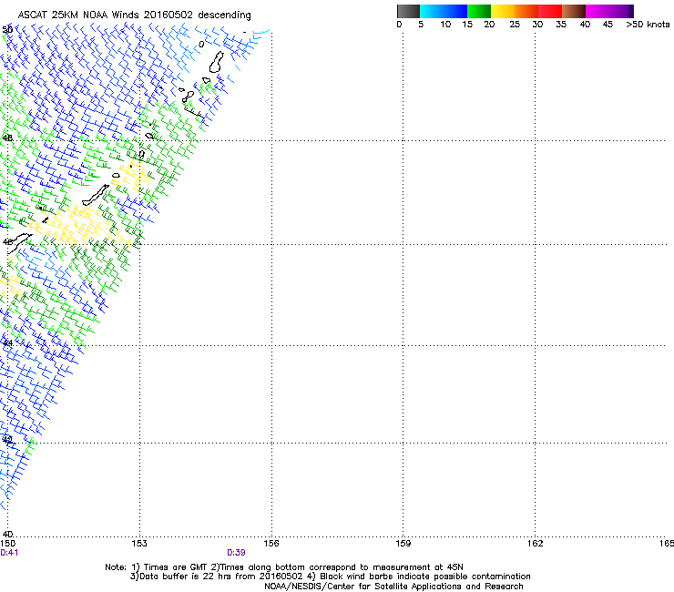The image size is (674, 592).
Task: Click the legend label '35'
Action: 561,25
